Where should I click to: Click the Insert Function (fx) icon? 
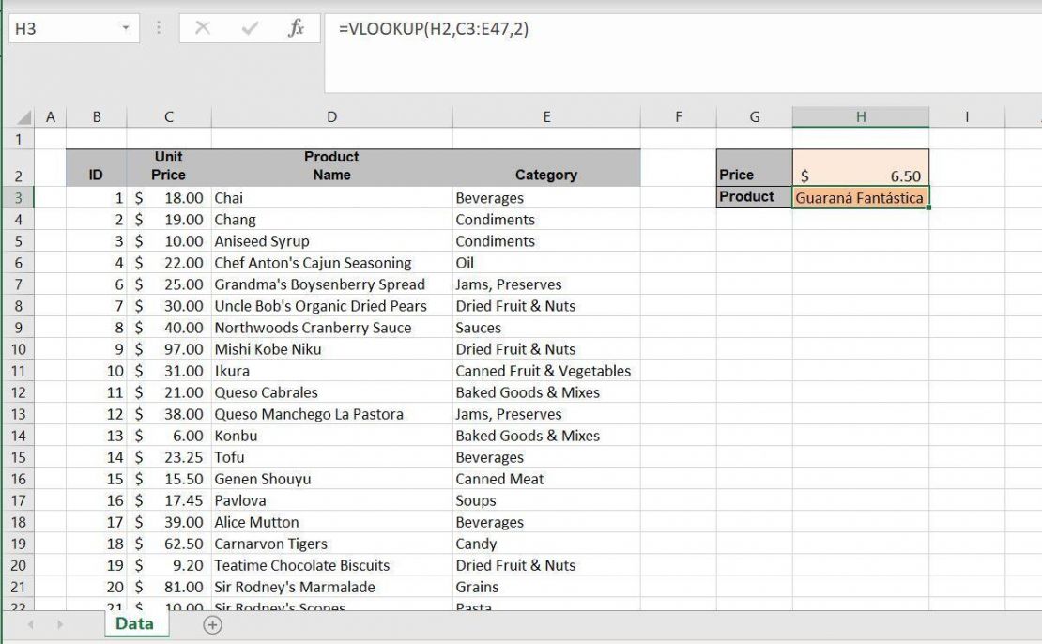click(x=296, y=28)
